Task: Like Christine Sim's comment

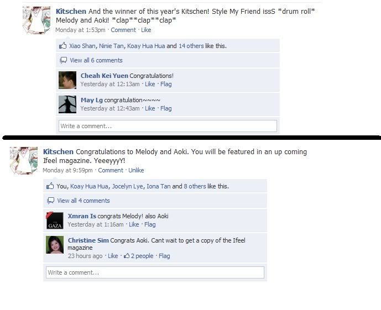Action: [x=113, y=256]
